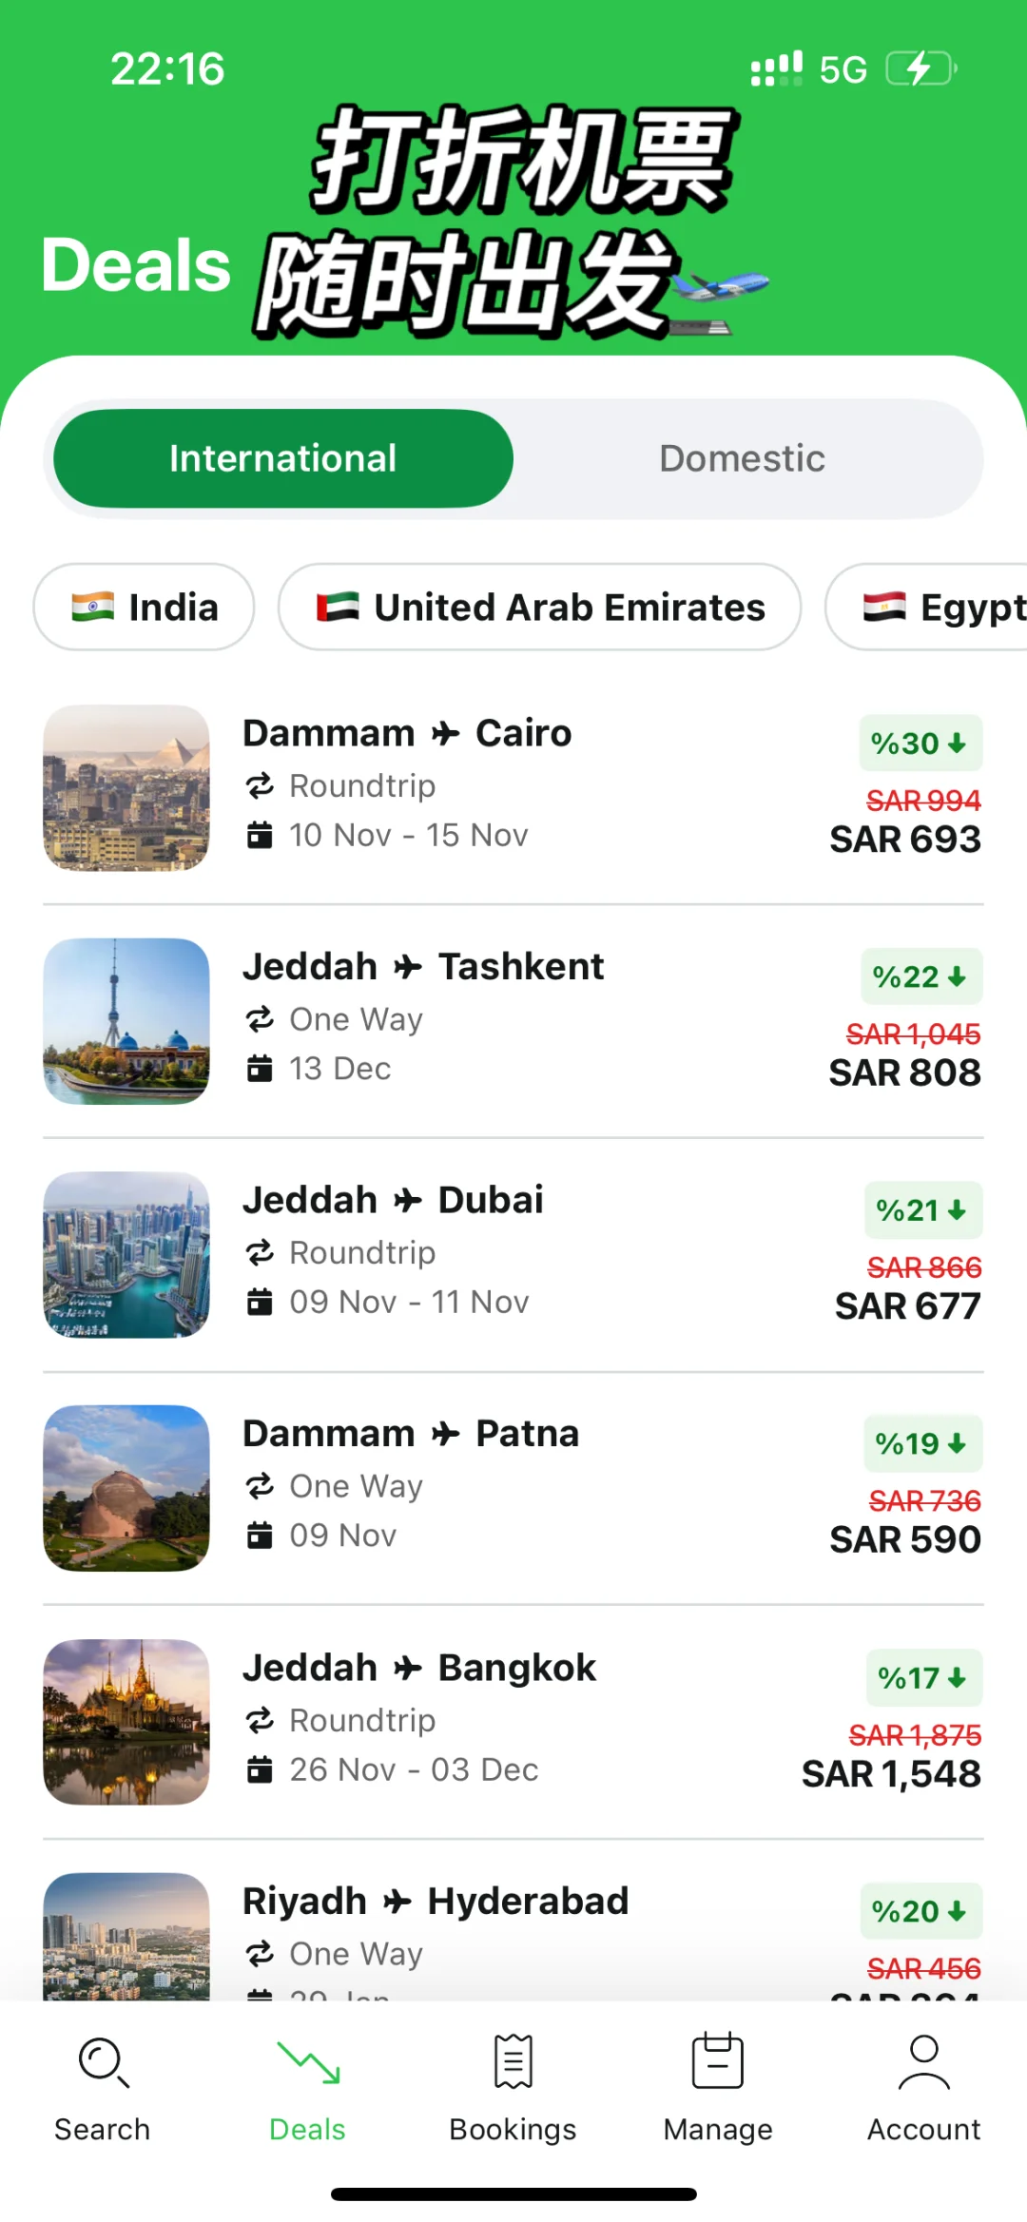Switch to the International segment

pos(283,458)
